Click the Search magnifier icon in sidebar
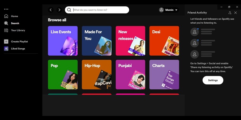 [6, 23]
